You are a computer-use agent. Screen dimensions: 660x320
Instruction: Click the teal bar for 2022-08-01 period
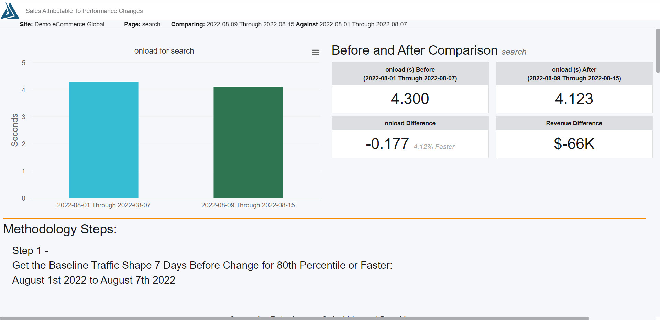click(104, 140)
